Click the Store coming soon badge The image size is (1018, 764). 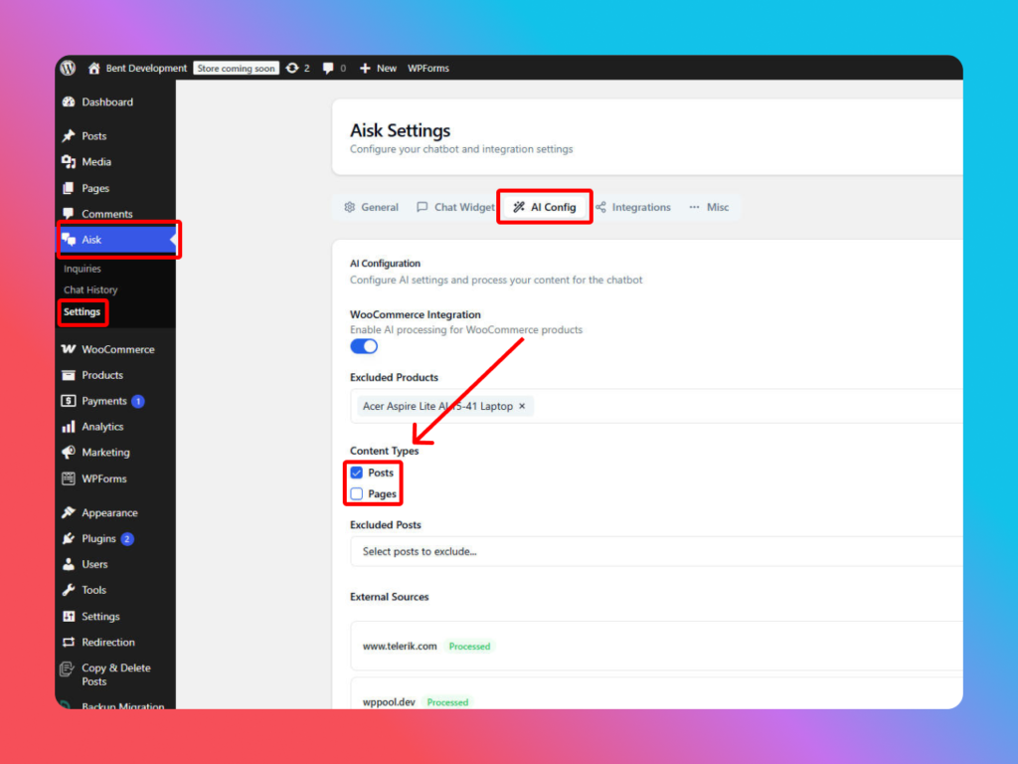click(x=236, y=69)
